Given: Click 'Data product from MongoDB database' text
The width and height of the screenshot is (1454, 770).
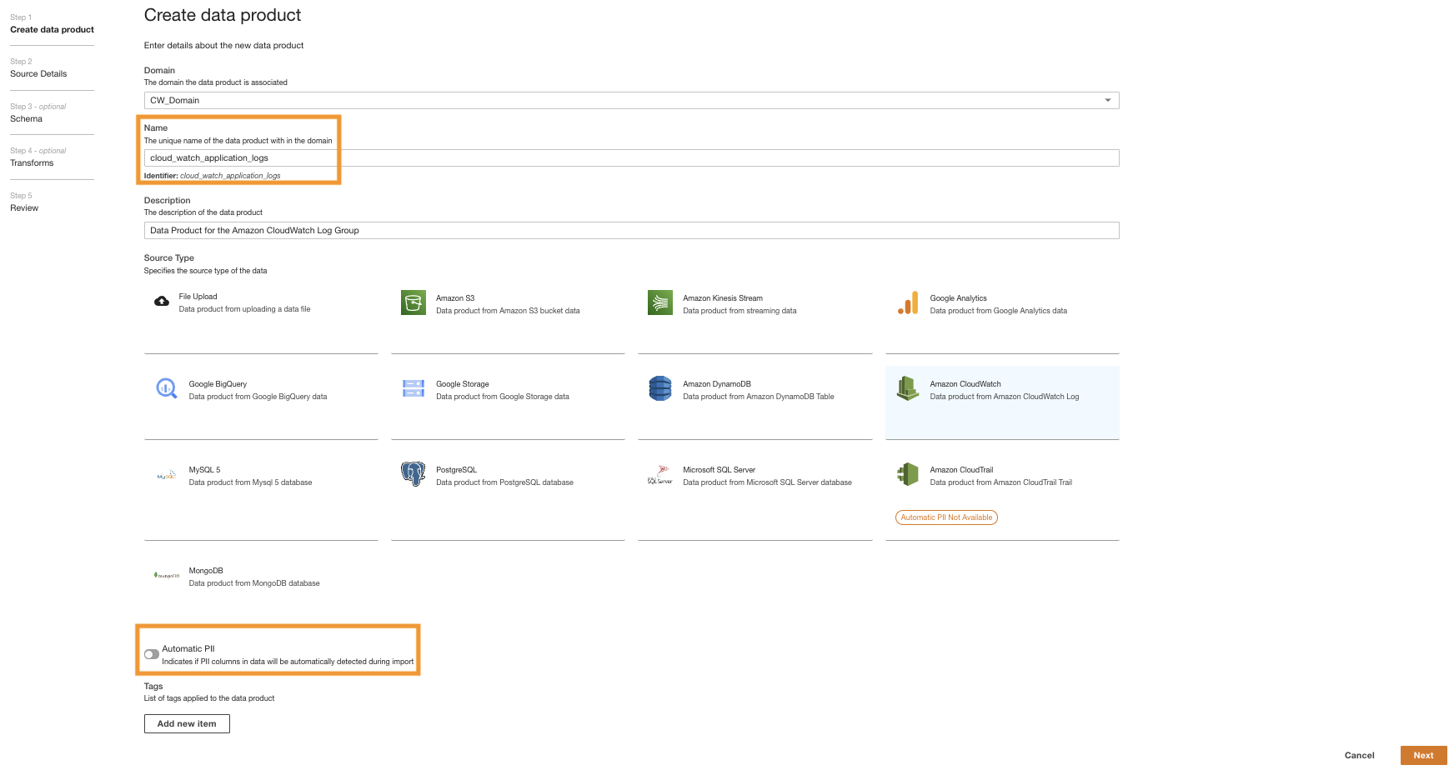Looking at the screenshot, I should click(x=254, y=583).
